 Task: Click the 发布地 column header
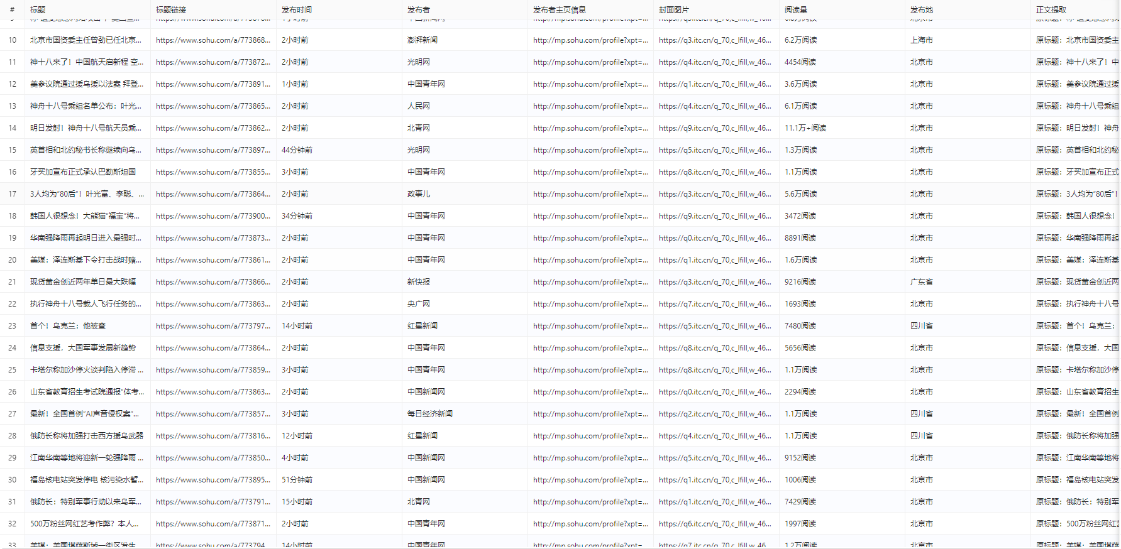922,9
